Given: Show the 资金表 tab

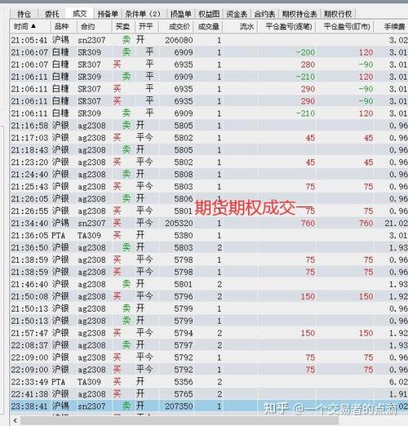Looking at the screenshot, I should click(x=237, y=14).
